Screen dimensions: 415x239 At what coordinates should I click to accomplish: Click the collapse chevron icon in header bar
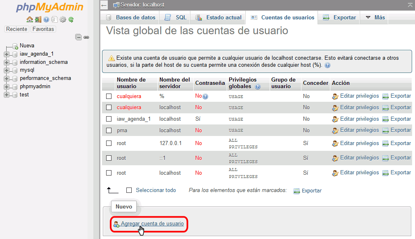click(411, 5)
